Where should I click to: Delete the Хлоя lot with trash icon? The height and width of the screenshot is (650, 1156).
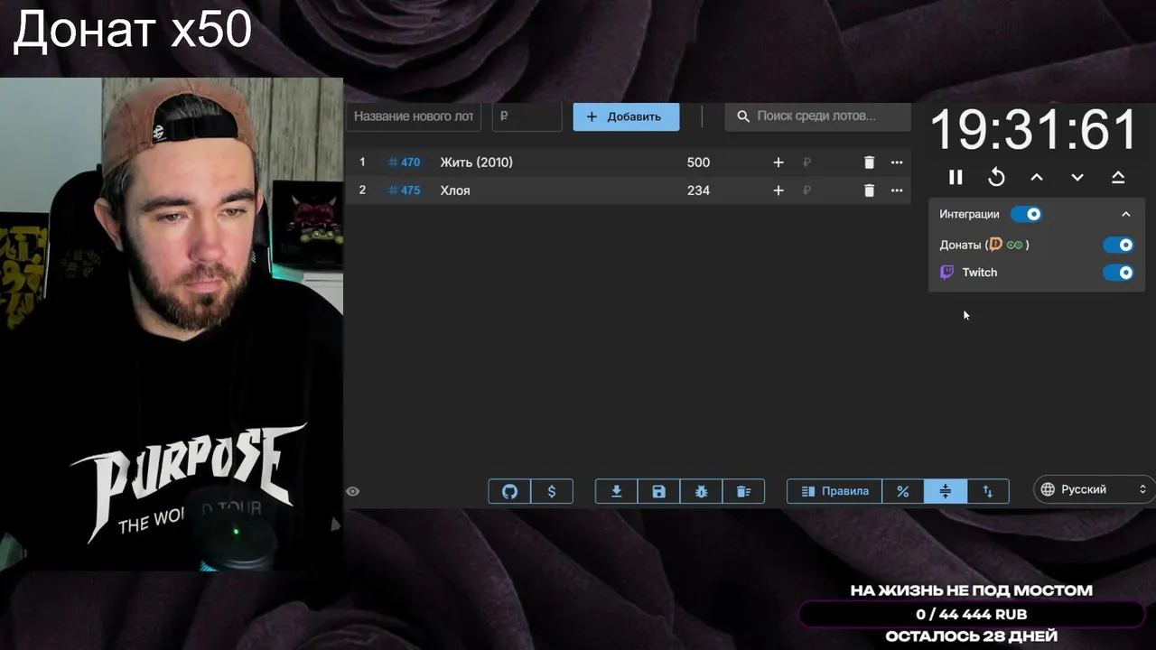pos(869,190)
